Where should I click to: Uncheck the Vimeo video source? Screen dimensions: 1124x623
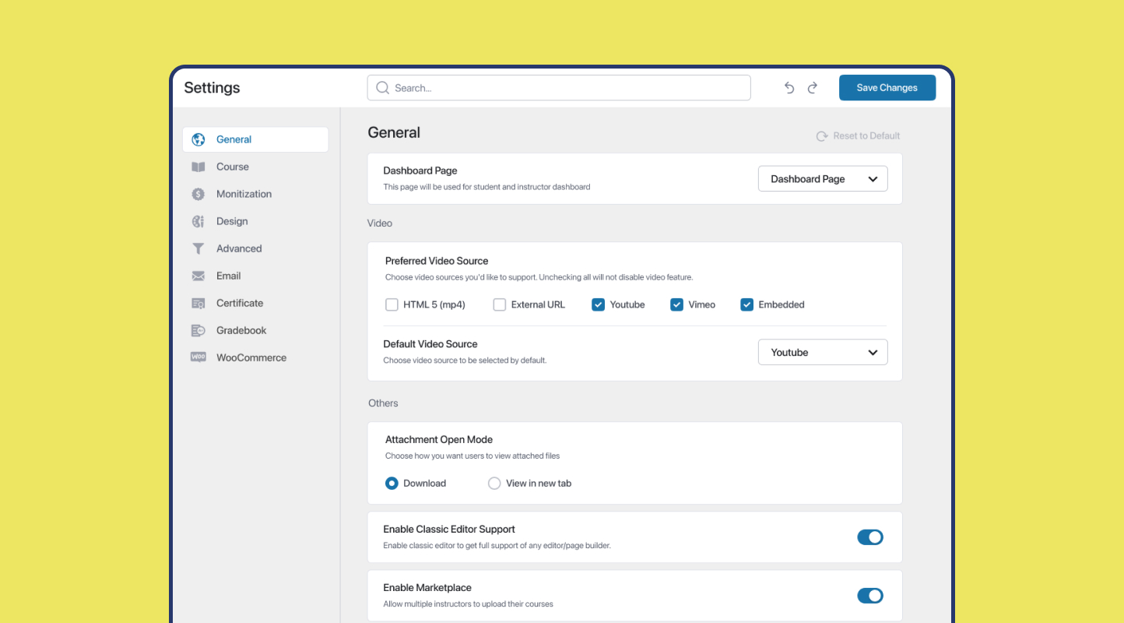(676, 304)
